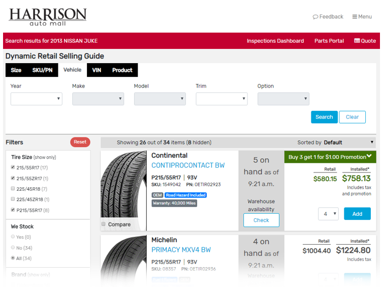Go to Inspections Dashboard
382x287 pixels.
(x=275, y=41)
